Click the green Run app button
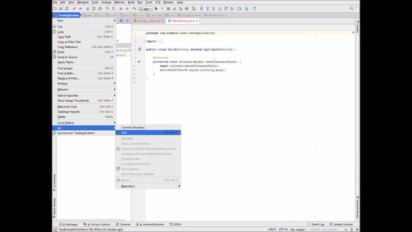 click(156, 8)
